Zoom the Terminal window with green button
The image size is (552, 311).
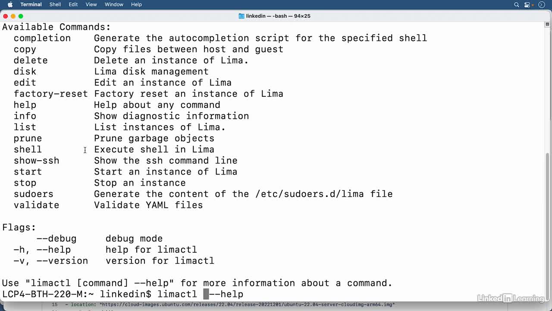[21, 16]
